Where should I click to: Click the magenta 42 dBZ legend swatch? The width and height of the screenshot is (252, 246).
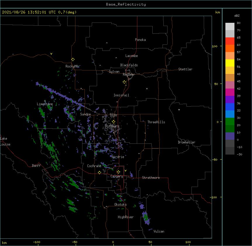(230, 92)
